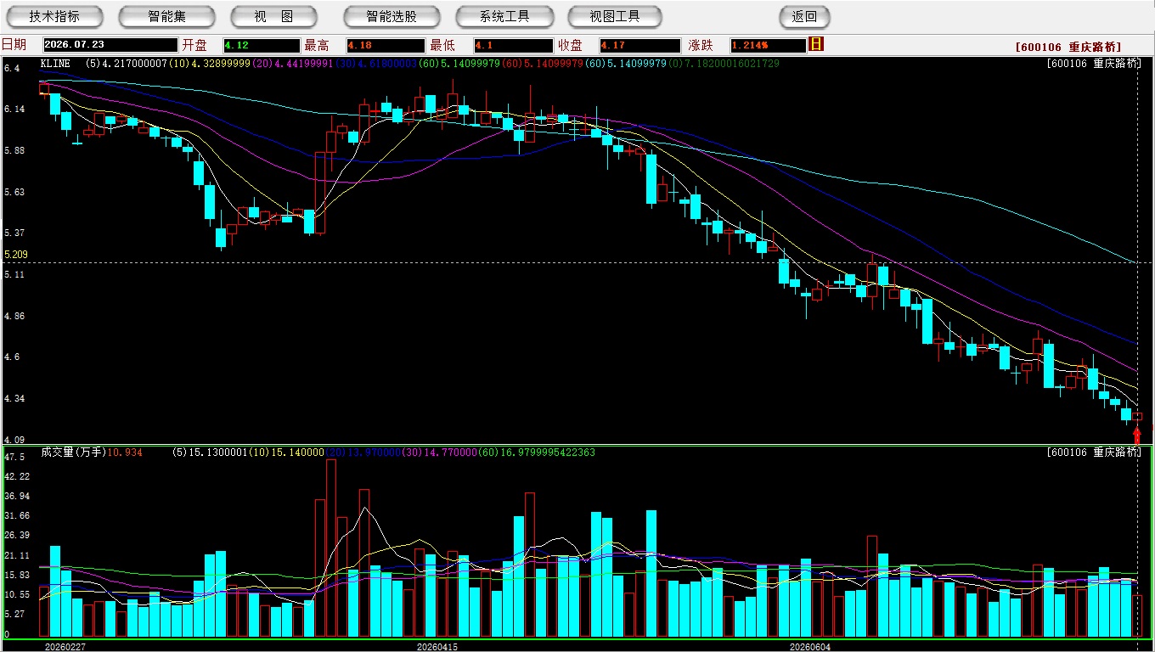
Task: Click the 20260604 date axis label
Action: (x=810, y=647)
